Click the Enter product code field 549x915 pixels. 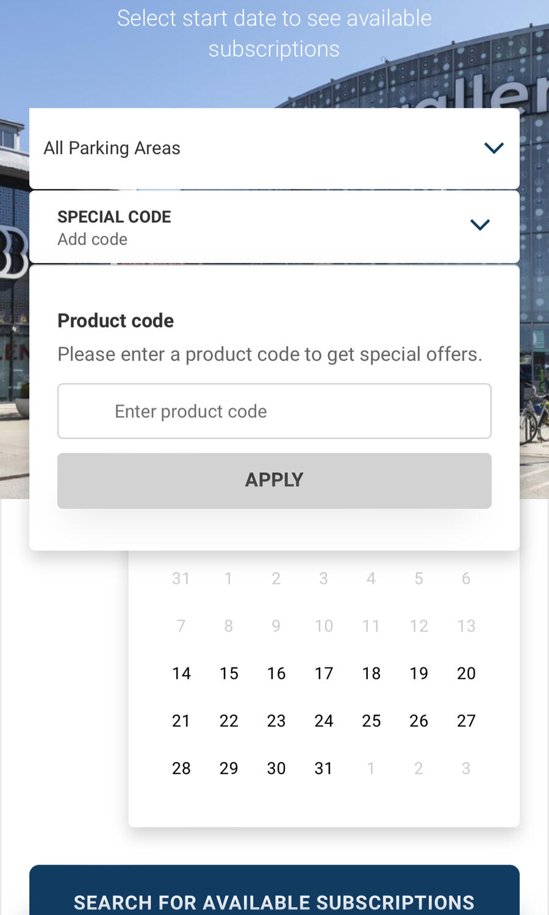[274, 411]
